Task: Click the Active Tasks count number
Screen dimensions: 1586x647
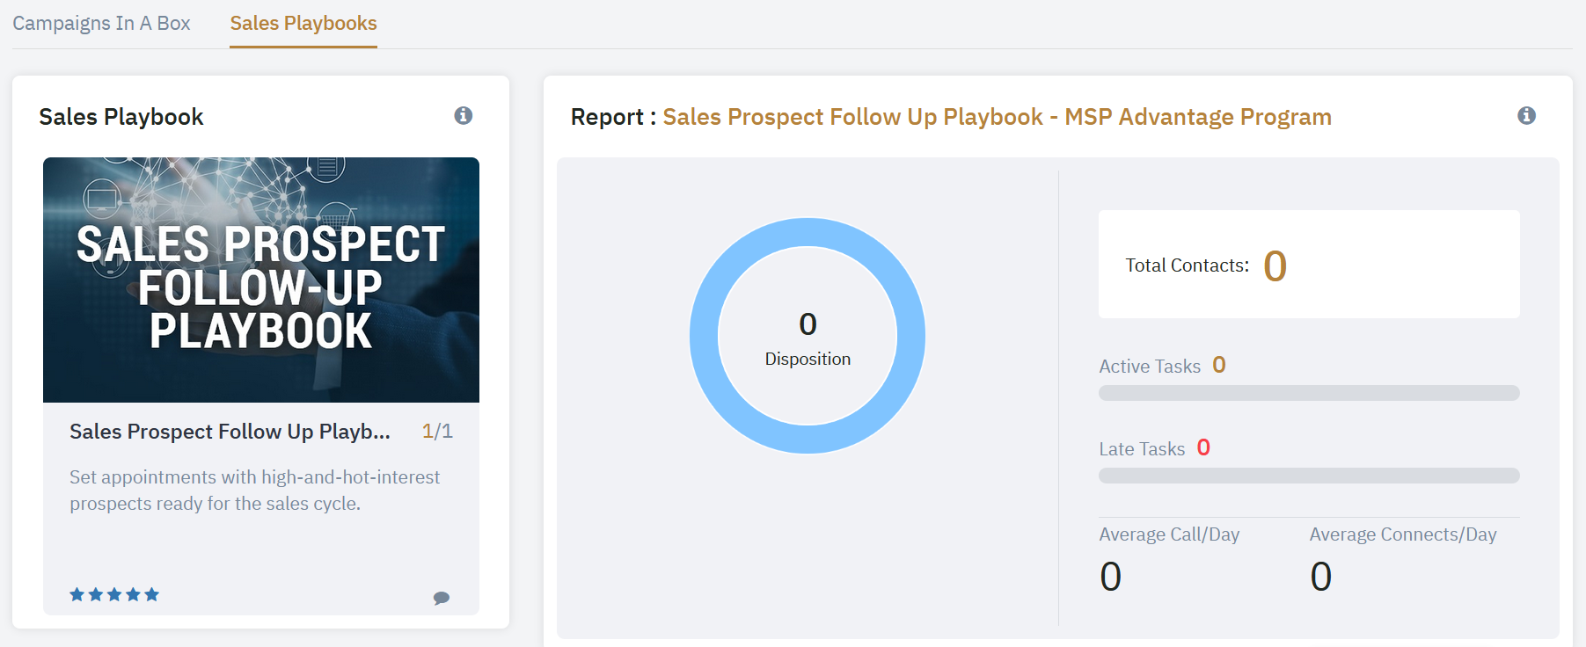Action: point(1218,365)
